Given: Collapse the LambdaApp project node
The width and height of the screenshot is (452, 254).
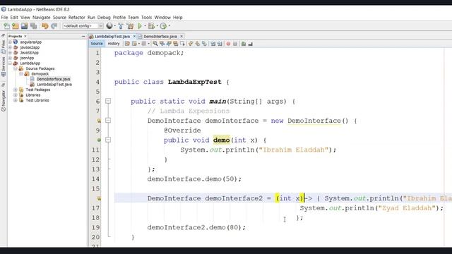Looking at the screenshot, I should pyautogui.click(x=10, y=63).
